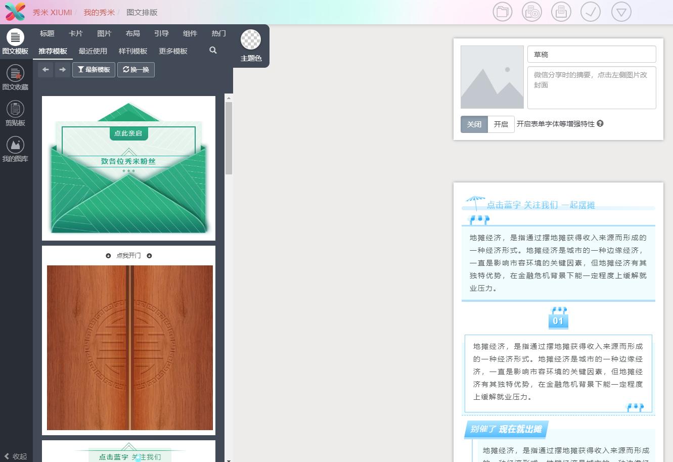This screenshot has height=462, width=673.
Task: Click the 最新模板 filter button
Action: tap(94, 70)
